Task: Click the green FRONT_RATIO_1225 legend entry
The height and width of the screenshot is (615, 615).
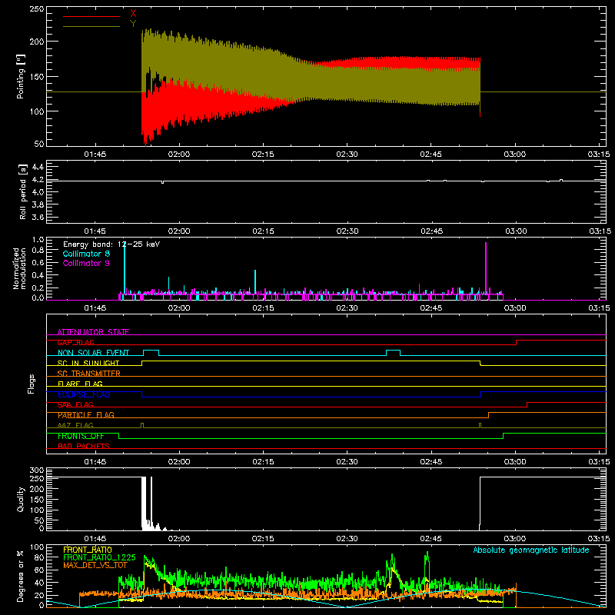Action: (x=100, y=558)
